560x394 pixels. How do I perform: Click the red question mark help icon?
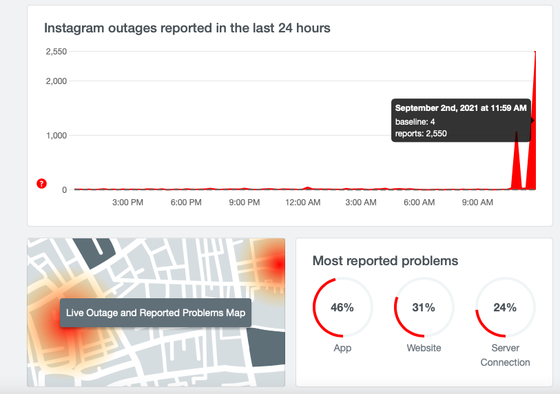pos(41,184)
